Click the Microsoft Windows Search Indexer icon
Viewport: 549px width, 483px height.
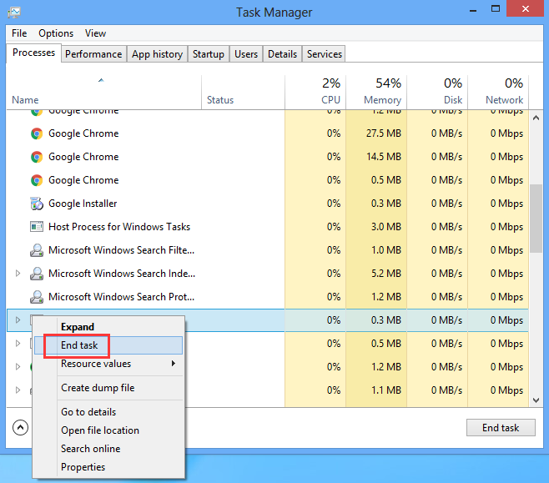pos(36,274)
